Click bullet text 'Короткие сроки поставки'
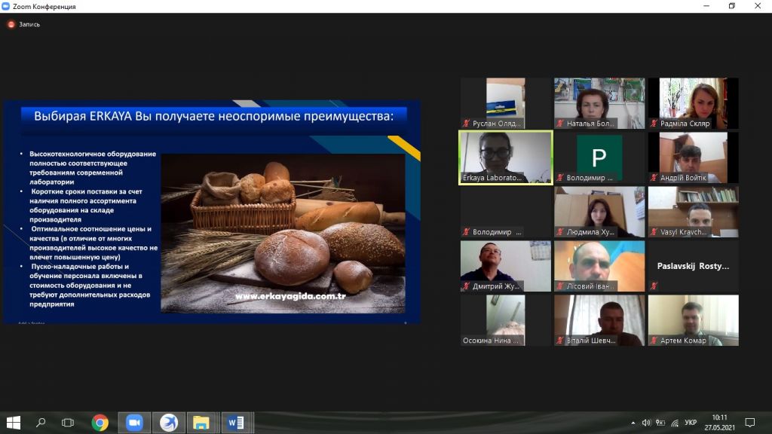Image resolution: width=772 pixels, height=434 pixels. pyautogui.click(x=75, y=191)
